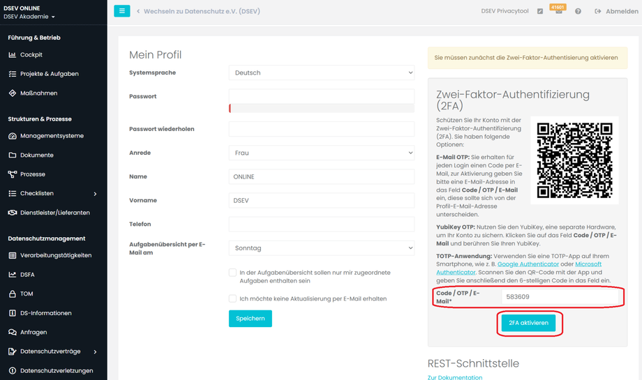Open Prozesse in the sidebar
The width and height of the screenshot is (642, 380).
(33, 174)
